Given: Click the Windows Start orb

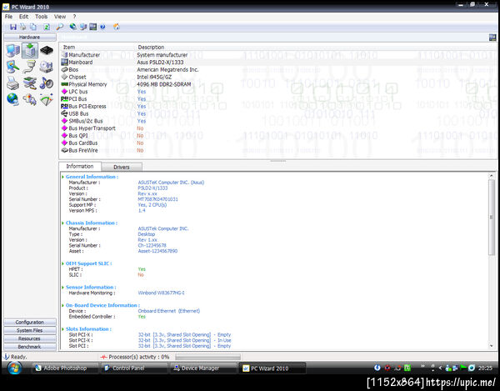Looking at the screenshot, I should pos(14,368).
